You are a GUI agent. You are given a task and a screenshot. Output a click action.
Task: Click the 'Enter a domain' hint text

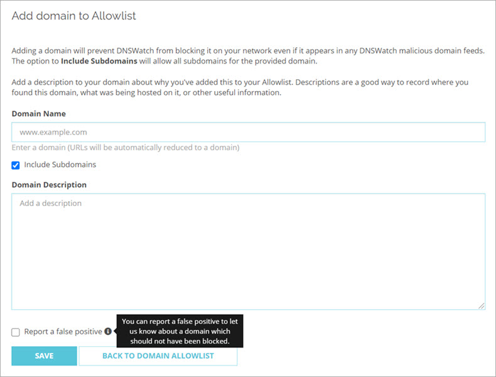tap(126, 148)
